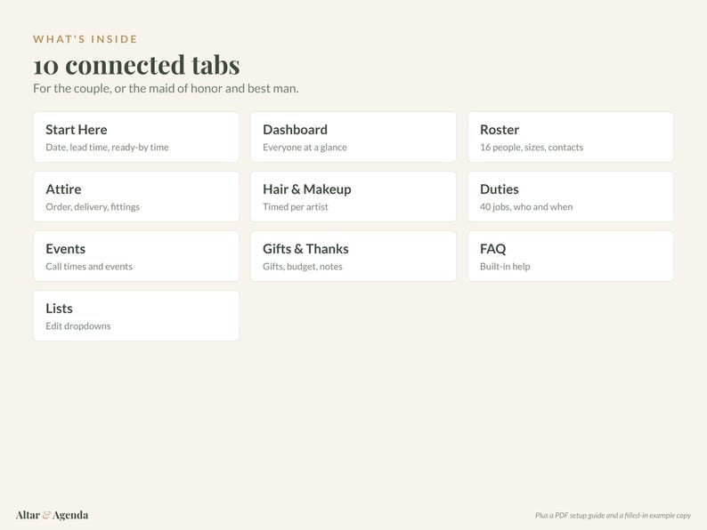Open the Gifts & Thanks card
This screenshot has width=707, height=530.
(x=353, y=256)
